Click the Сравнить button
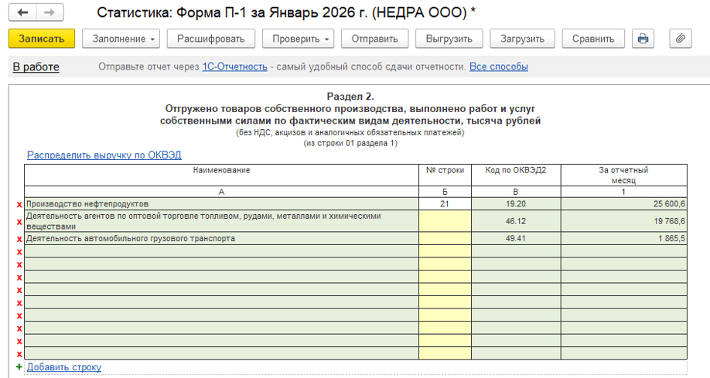 (x=593, y=39)
